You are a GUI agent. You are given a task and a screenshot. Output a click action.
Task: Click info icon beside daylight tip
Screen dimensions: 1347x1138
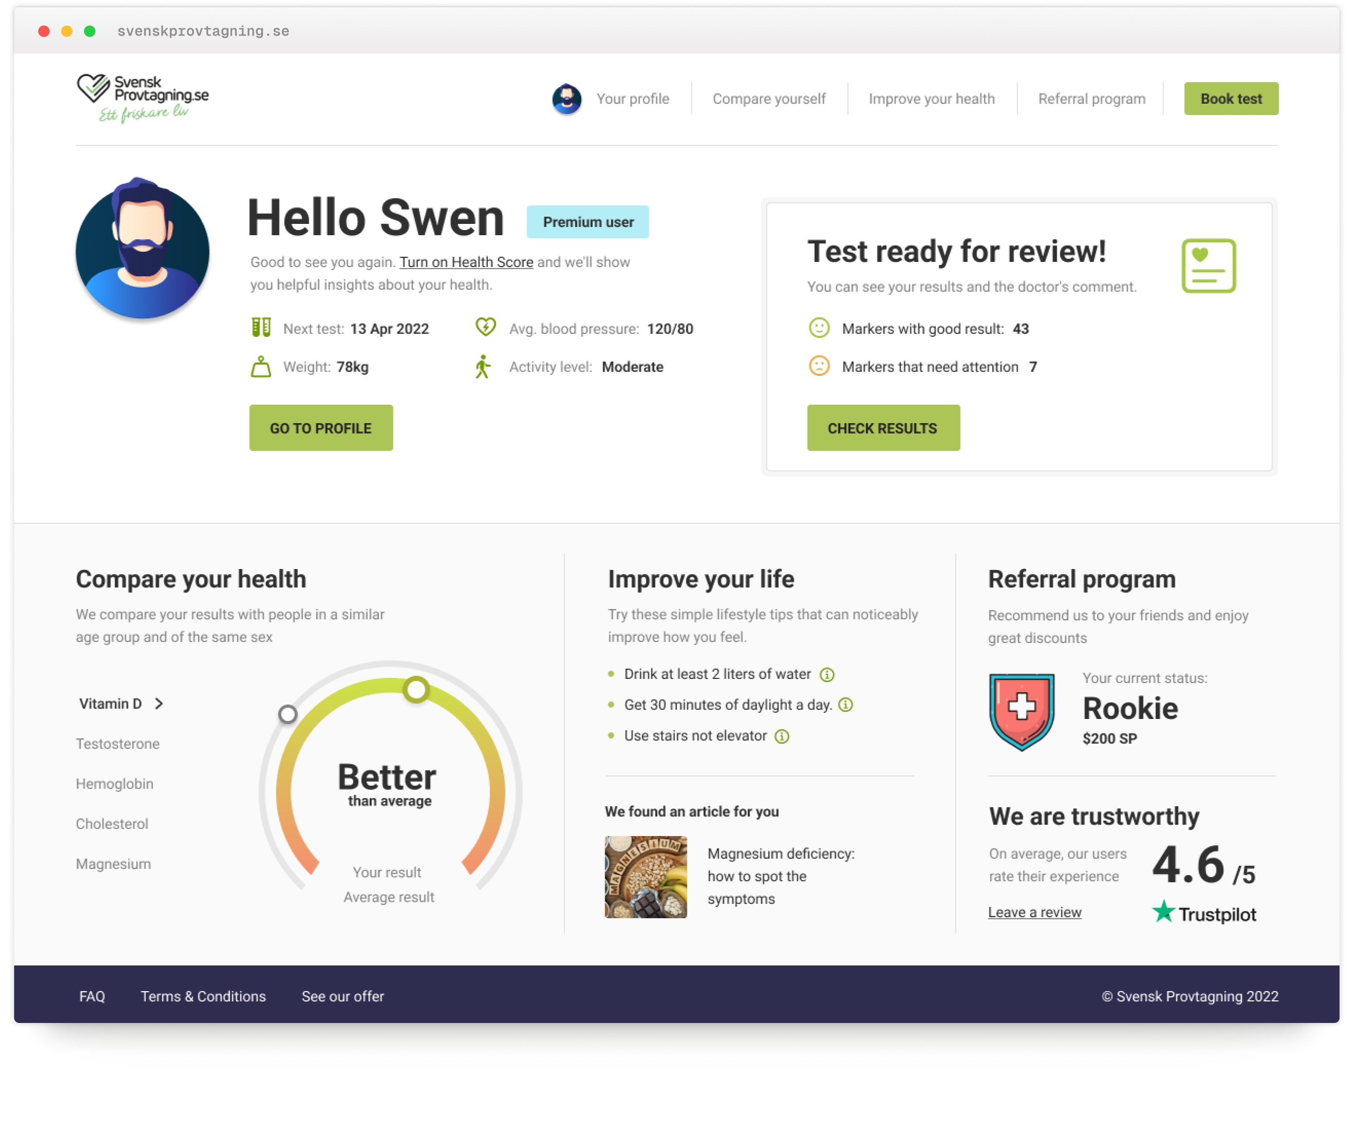pyautogui.click(x=845, y=705)
